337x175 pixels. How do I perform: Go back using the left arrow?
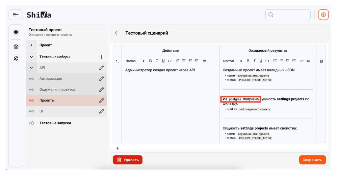(117, 33)
